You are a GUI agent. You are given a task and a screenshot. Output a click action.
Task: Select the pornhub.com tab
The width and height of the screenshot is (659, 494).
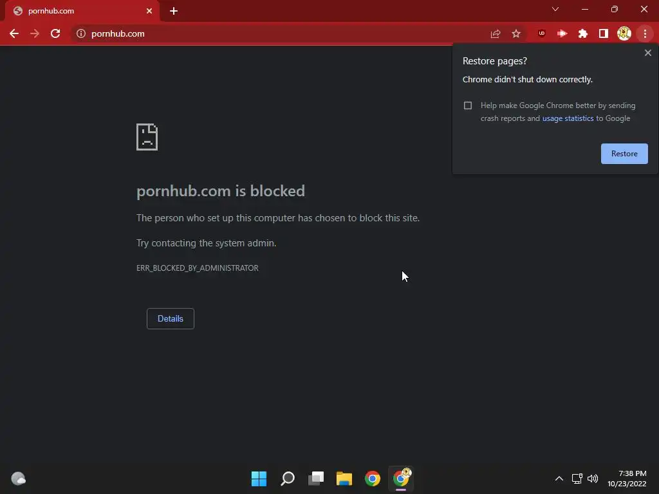point(82,11)
